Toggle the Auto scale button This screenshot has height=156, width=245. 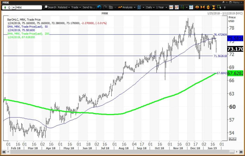(232, 139)
